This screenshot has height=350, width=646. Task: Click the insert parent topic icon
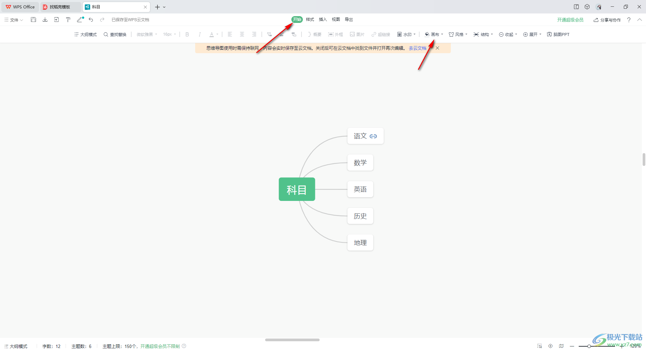pyautogui.click(x=294, y=34)
